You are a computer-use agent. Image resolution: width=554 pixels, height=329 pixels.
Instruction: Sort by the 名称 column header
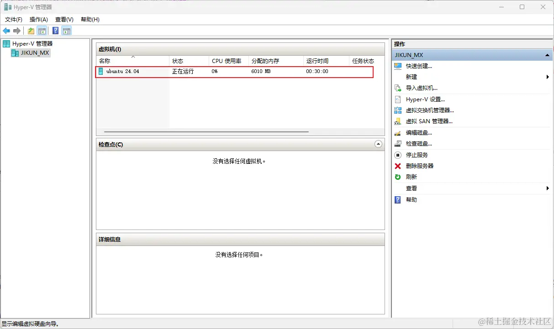tap(132, 61)
